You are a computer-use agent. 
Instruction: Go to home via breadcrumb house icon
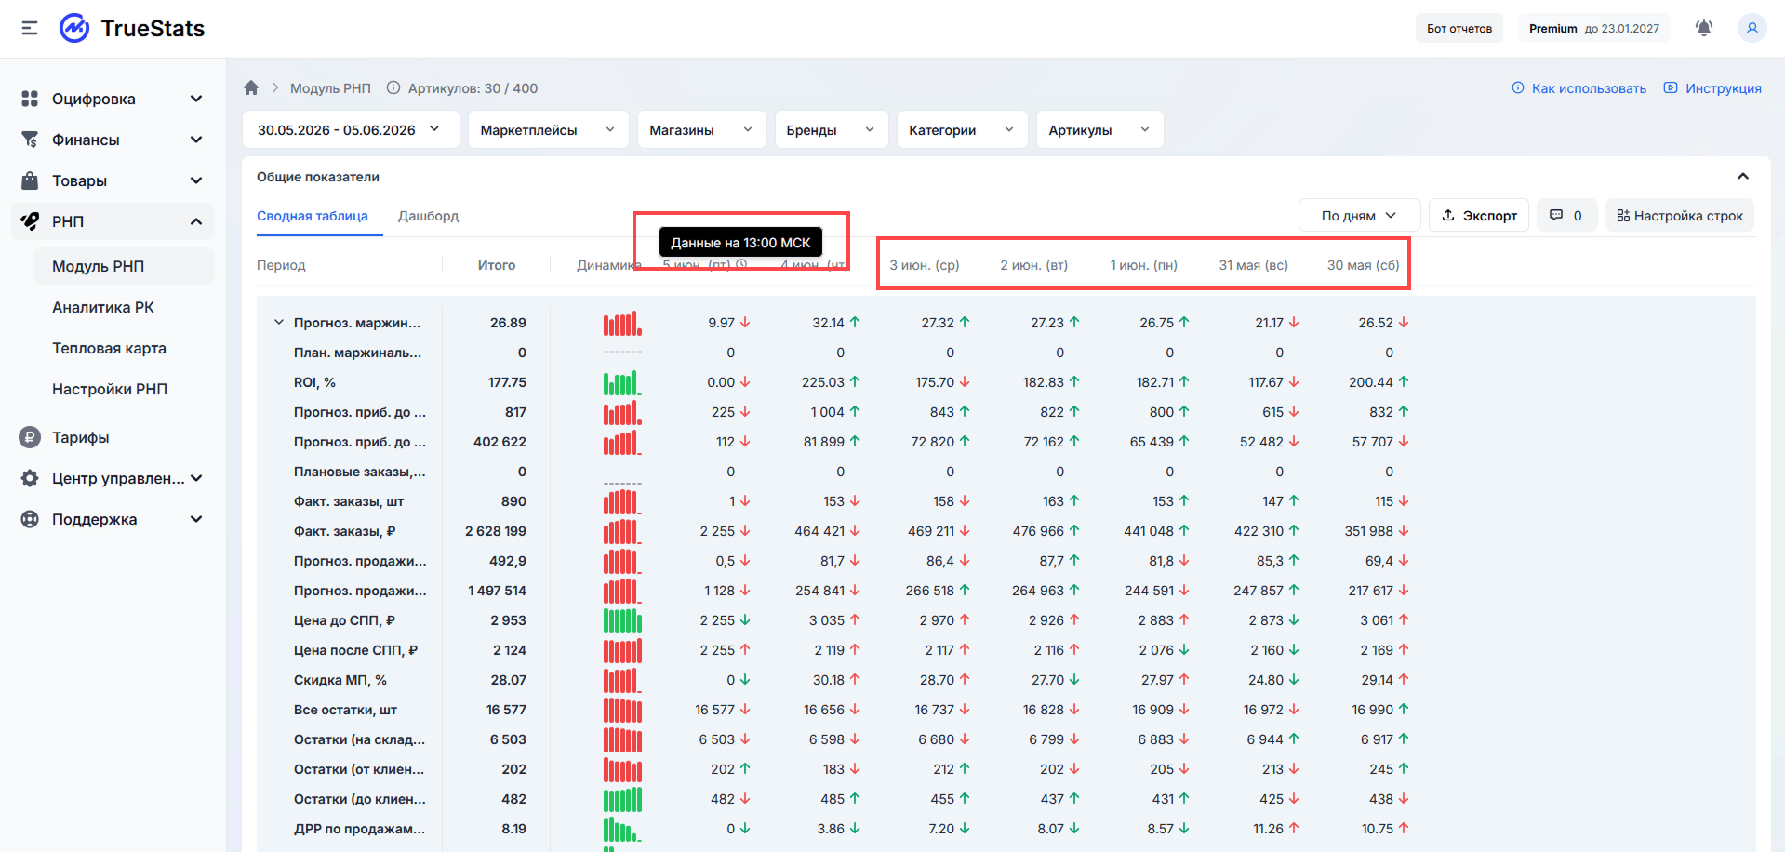[251, 87]
